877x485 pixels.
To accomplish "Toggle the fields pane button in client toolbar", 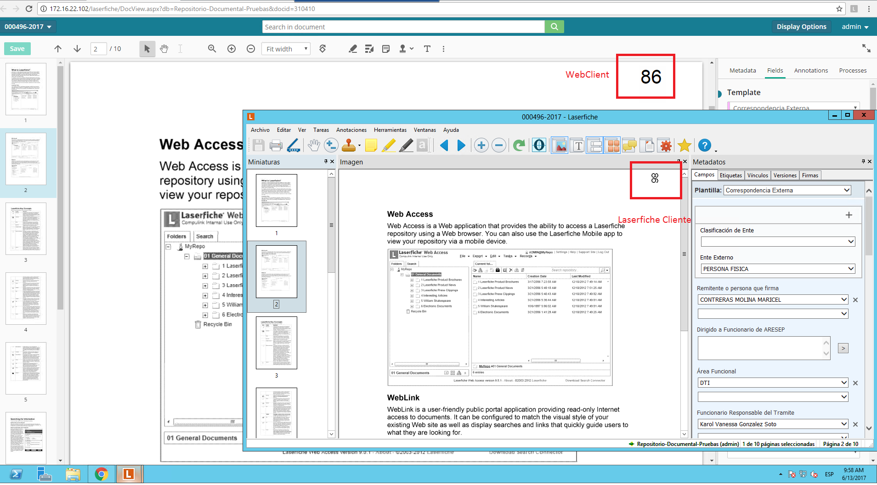I will coord(595,146).
